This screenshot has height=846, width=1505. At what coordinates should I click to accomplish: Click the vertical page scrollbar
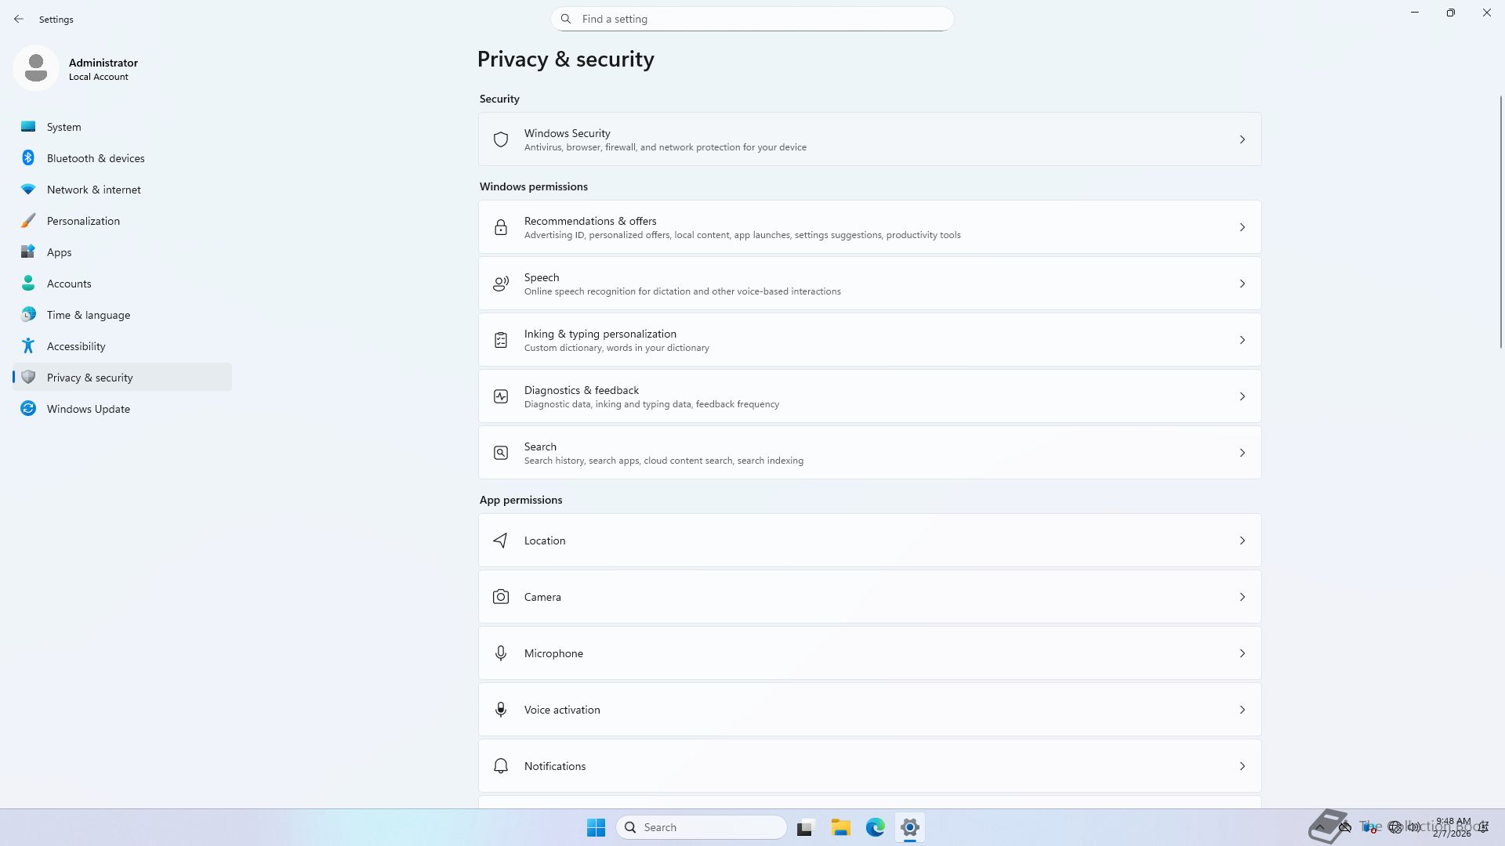[x=1500, y=223]
